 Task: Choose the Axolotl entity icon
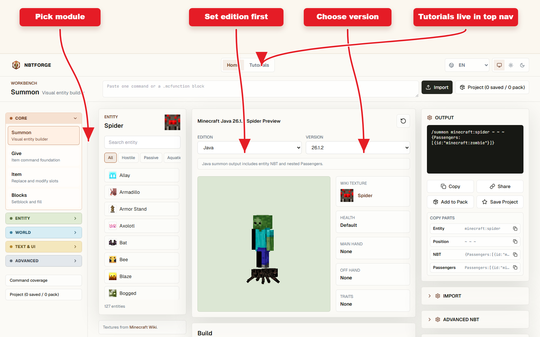tap(113, 226)
